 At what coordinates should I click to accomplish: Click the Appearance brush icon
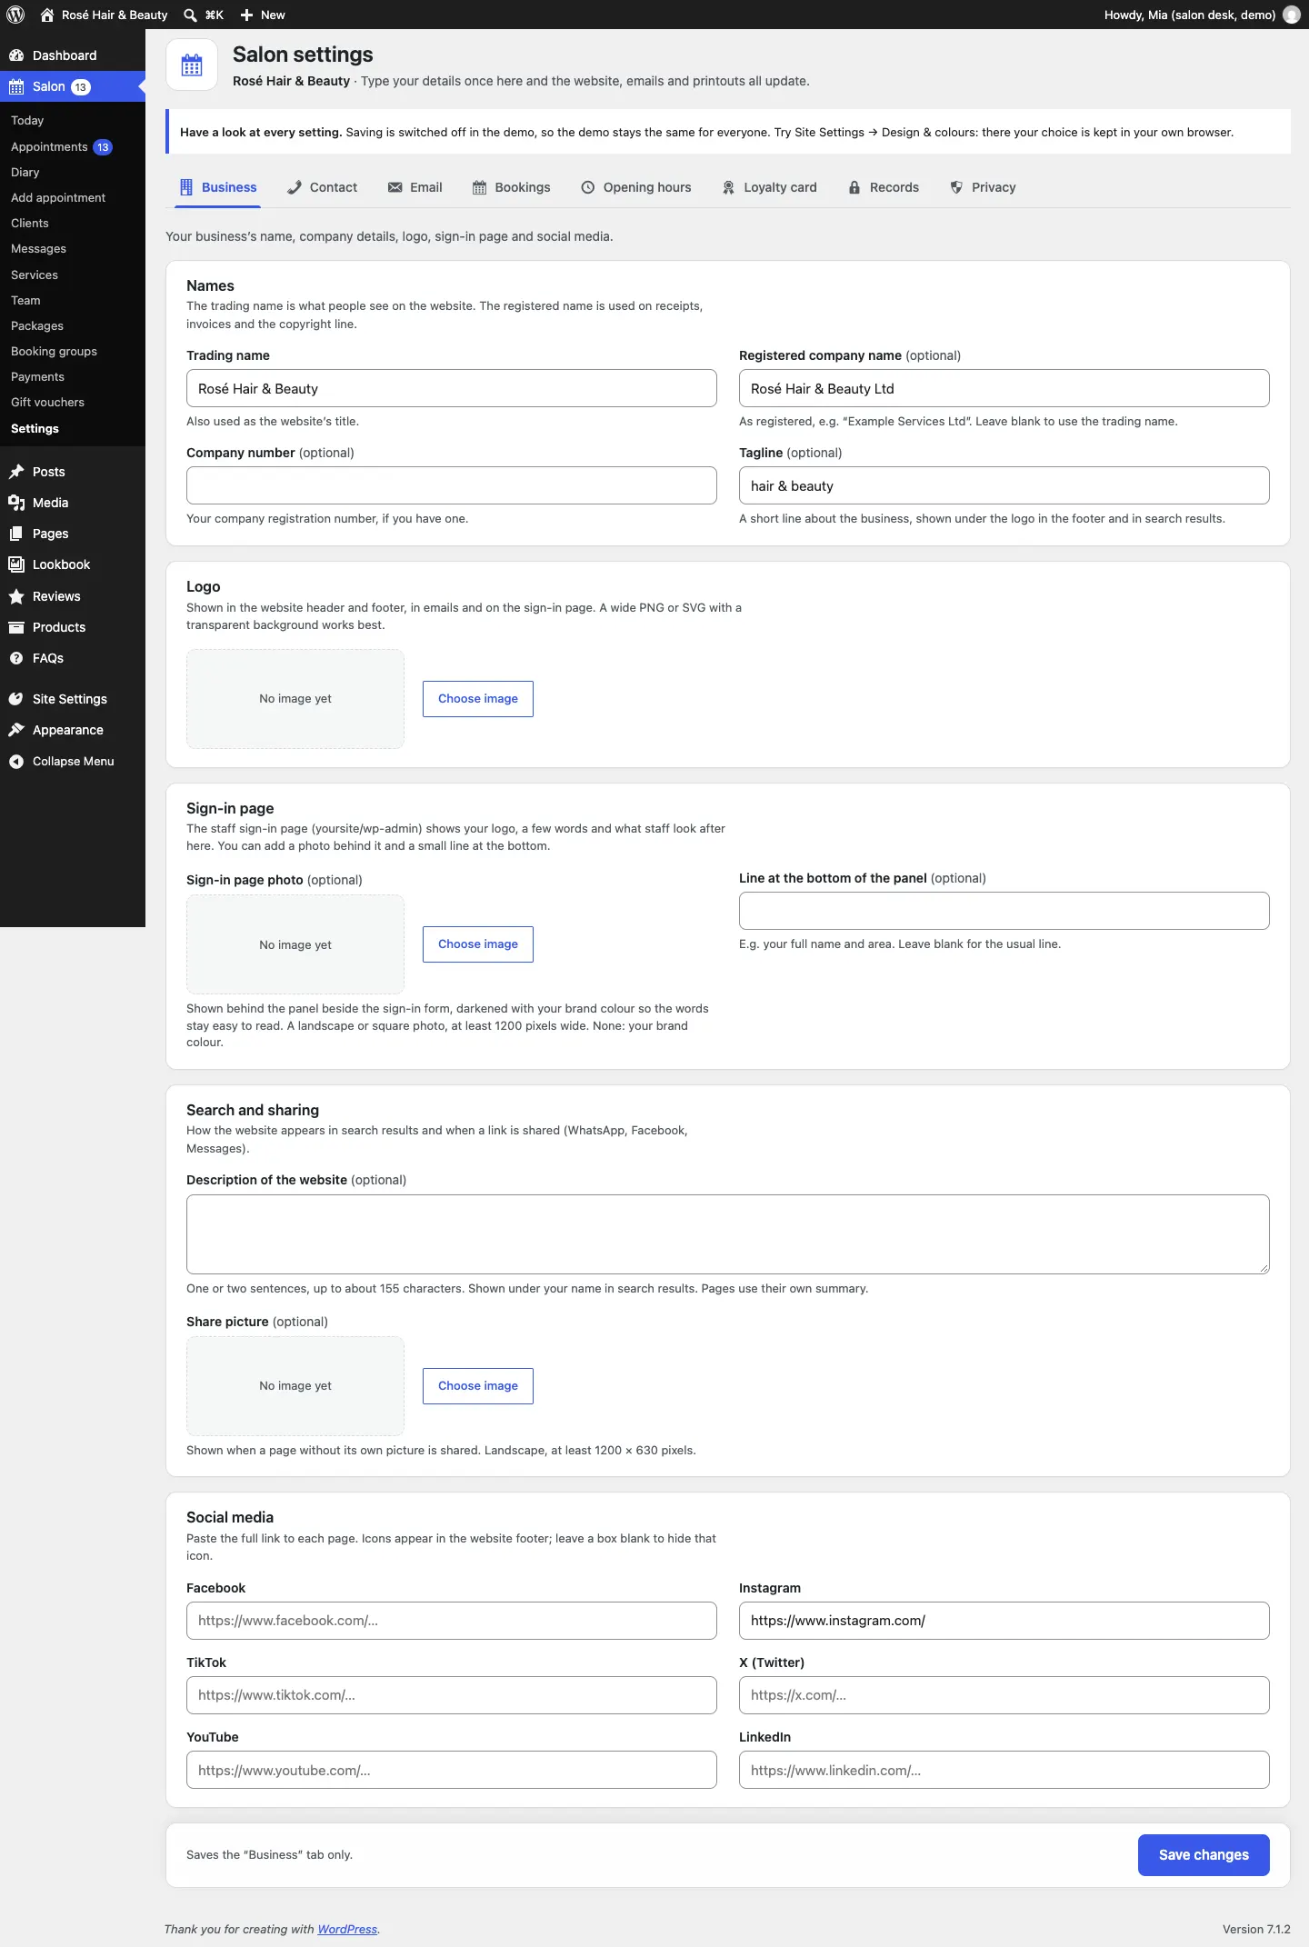tap(16, 730)
